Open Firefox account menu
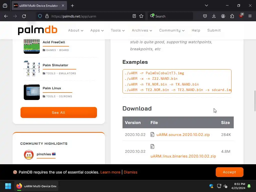 (x=223, y=16)
